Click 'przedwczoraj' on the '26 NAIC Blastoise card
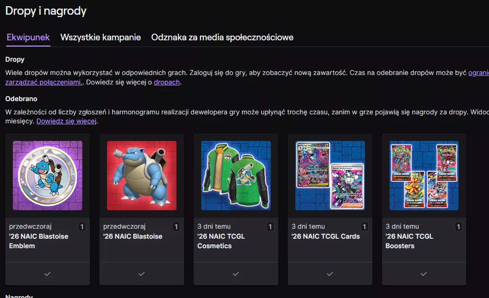This screenshot has width=489, height=298. 125,226
